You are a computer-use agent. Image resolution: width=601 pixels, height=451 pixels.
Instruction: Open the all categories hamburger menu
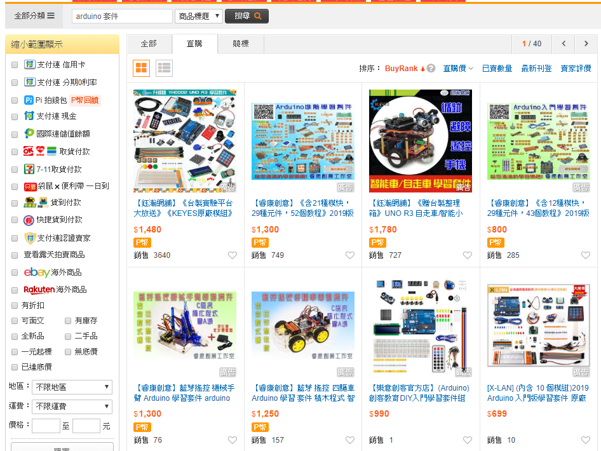(34, 16)
